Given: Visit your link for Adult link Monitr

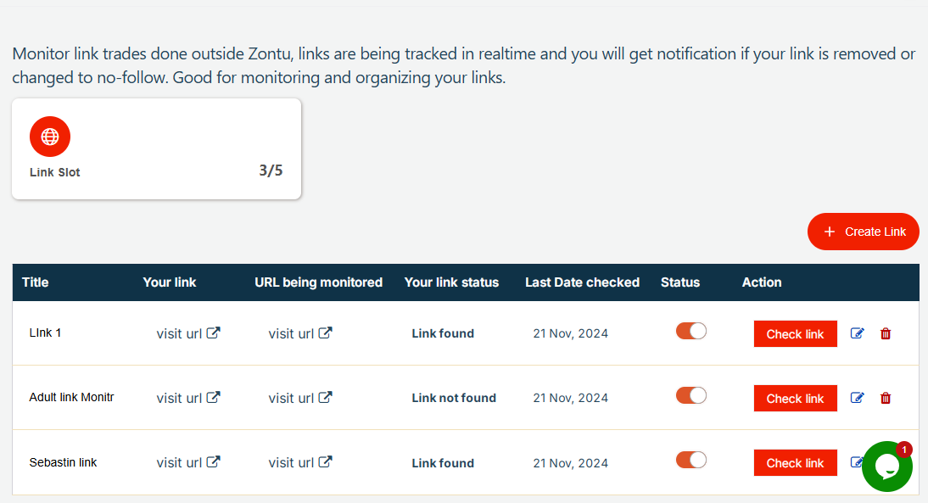Looking at the screenshot, I should (x=180, y=398).
